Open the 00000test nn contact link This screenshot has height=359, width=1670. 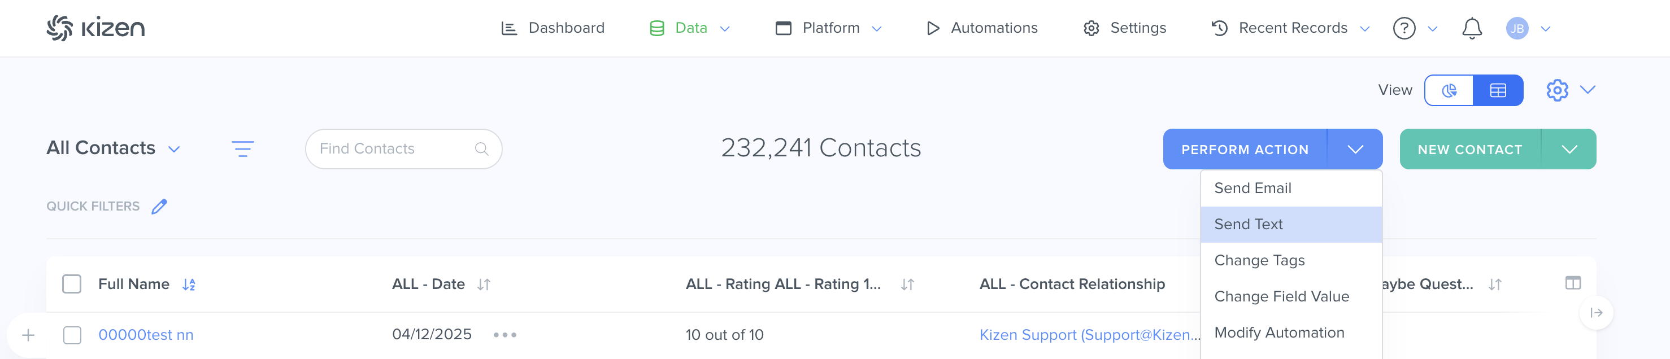[146, 335]
